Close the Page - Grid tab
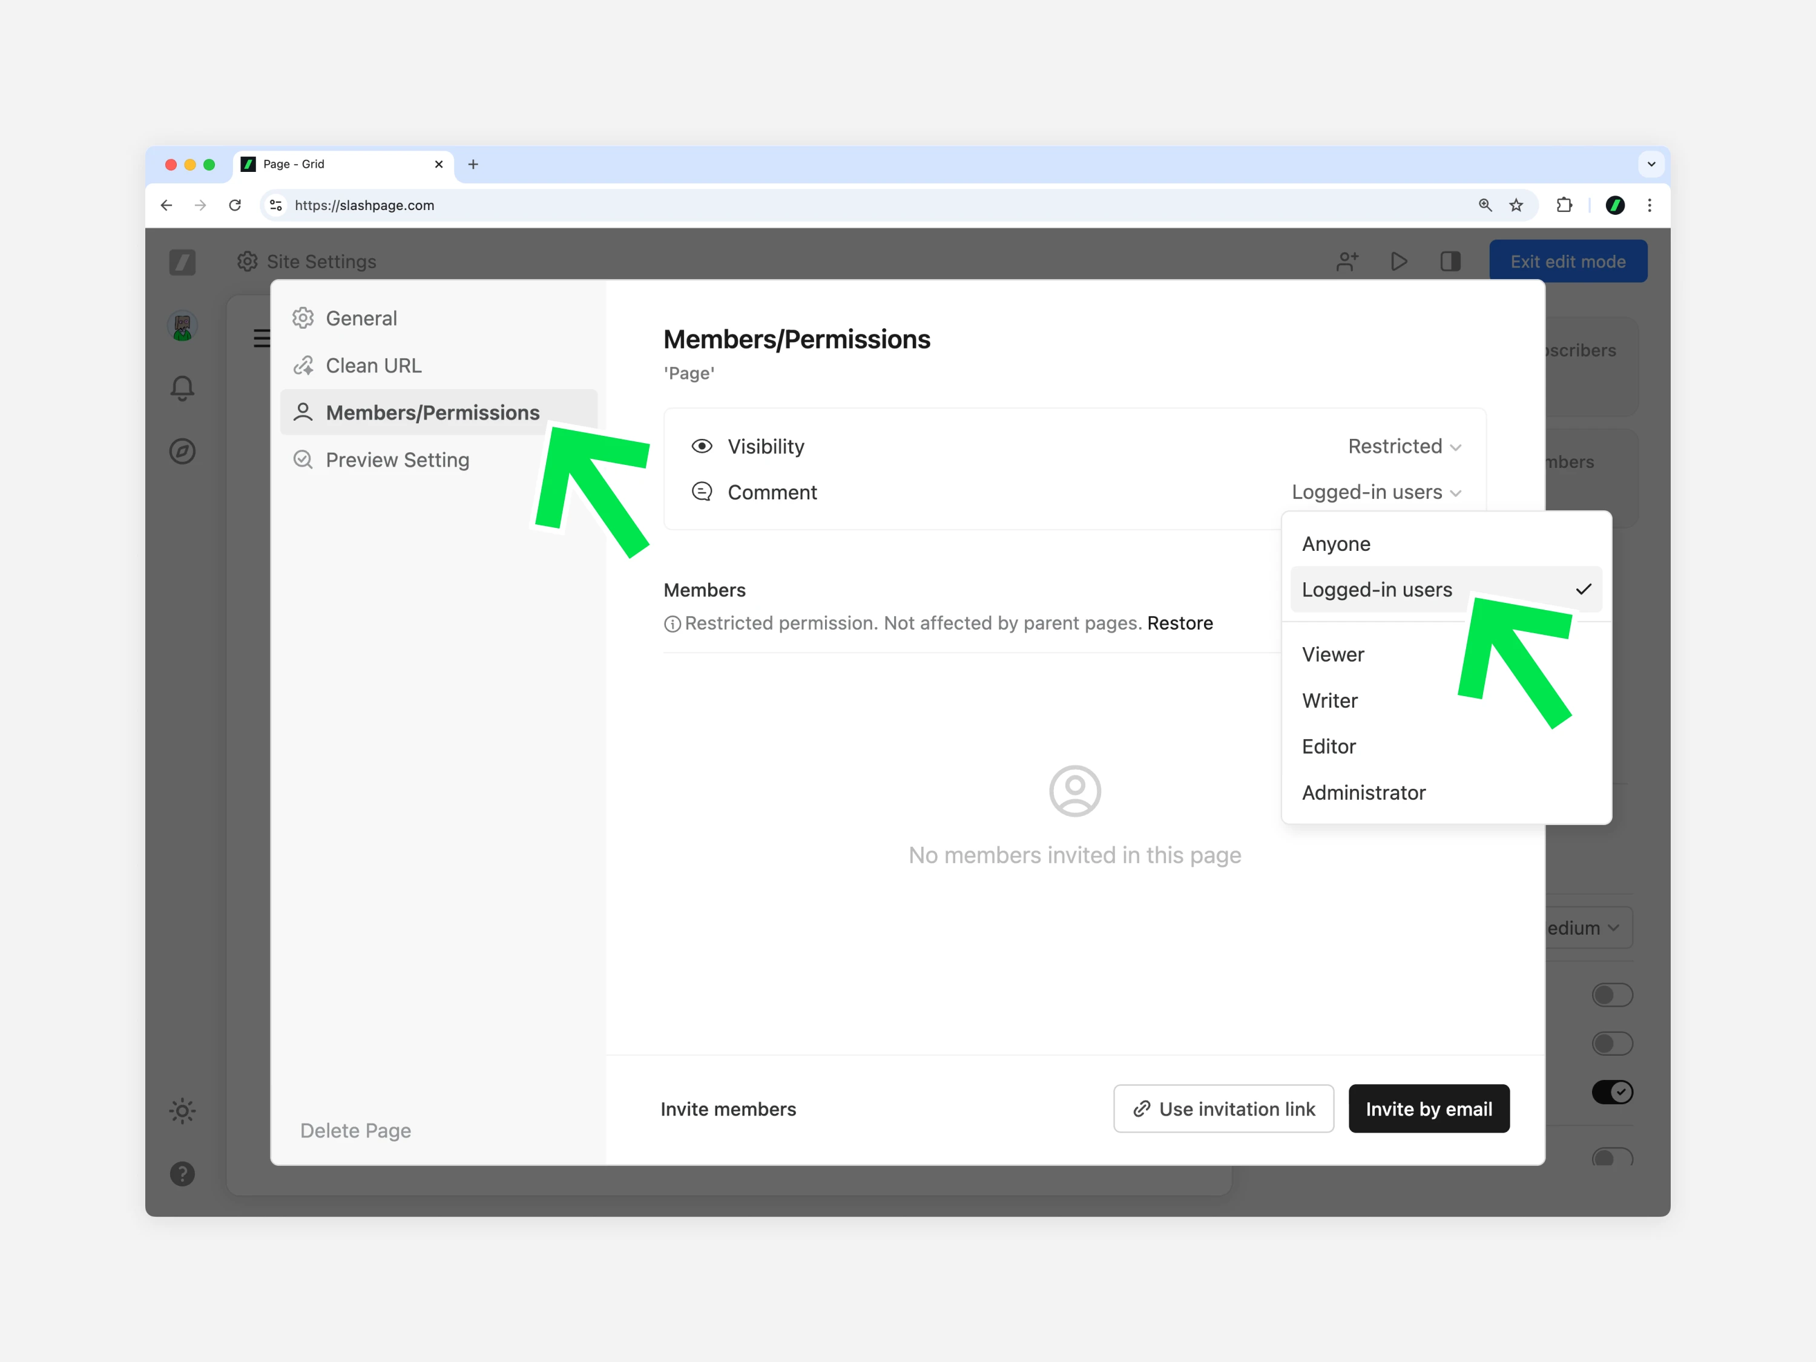Viewport: 1816px width, 1362px height. (x=439, y=164)
